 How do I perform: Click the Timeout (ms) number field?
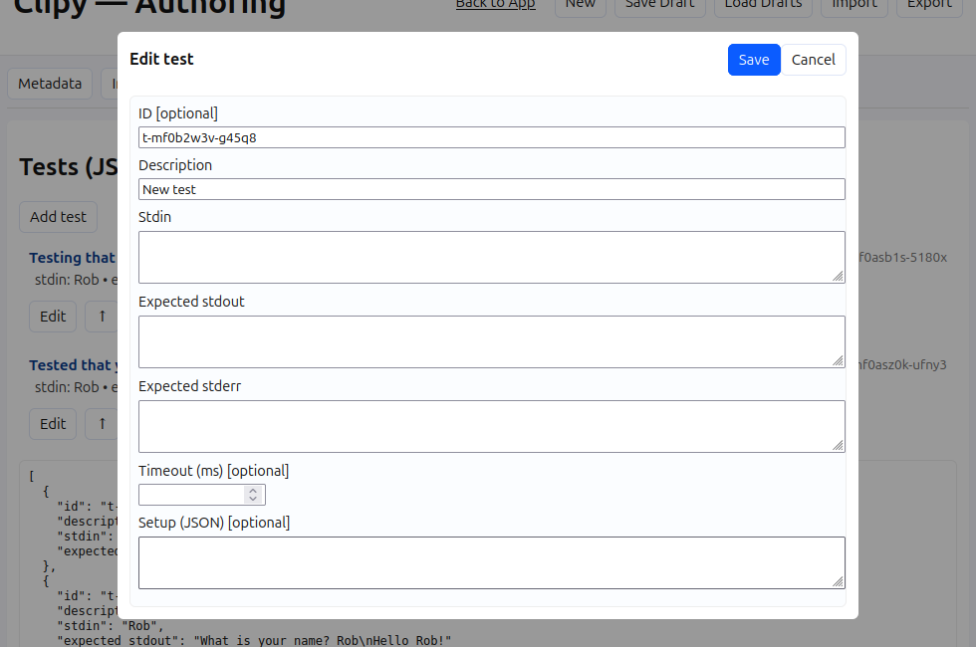(x=191, y=495)
